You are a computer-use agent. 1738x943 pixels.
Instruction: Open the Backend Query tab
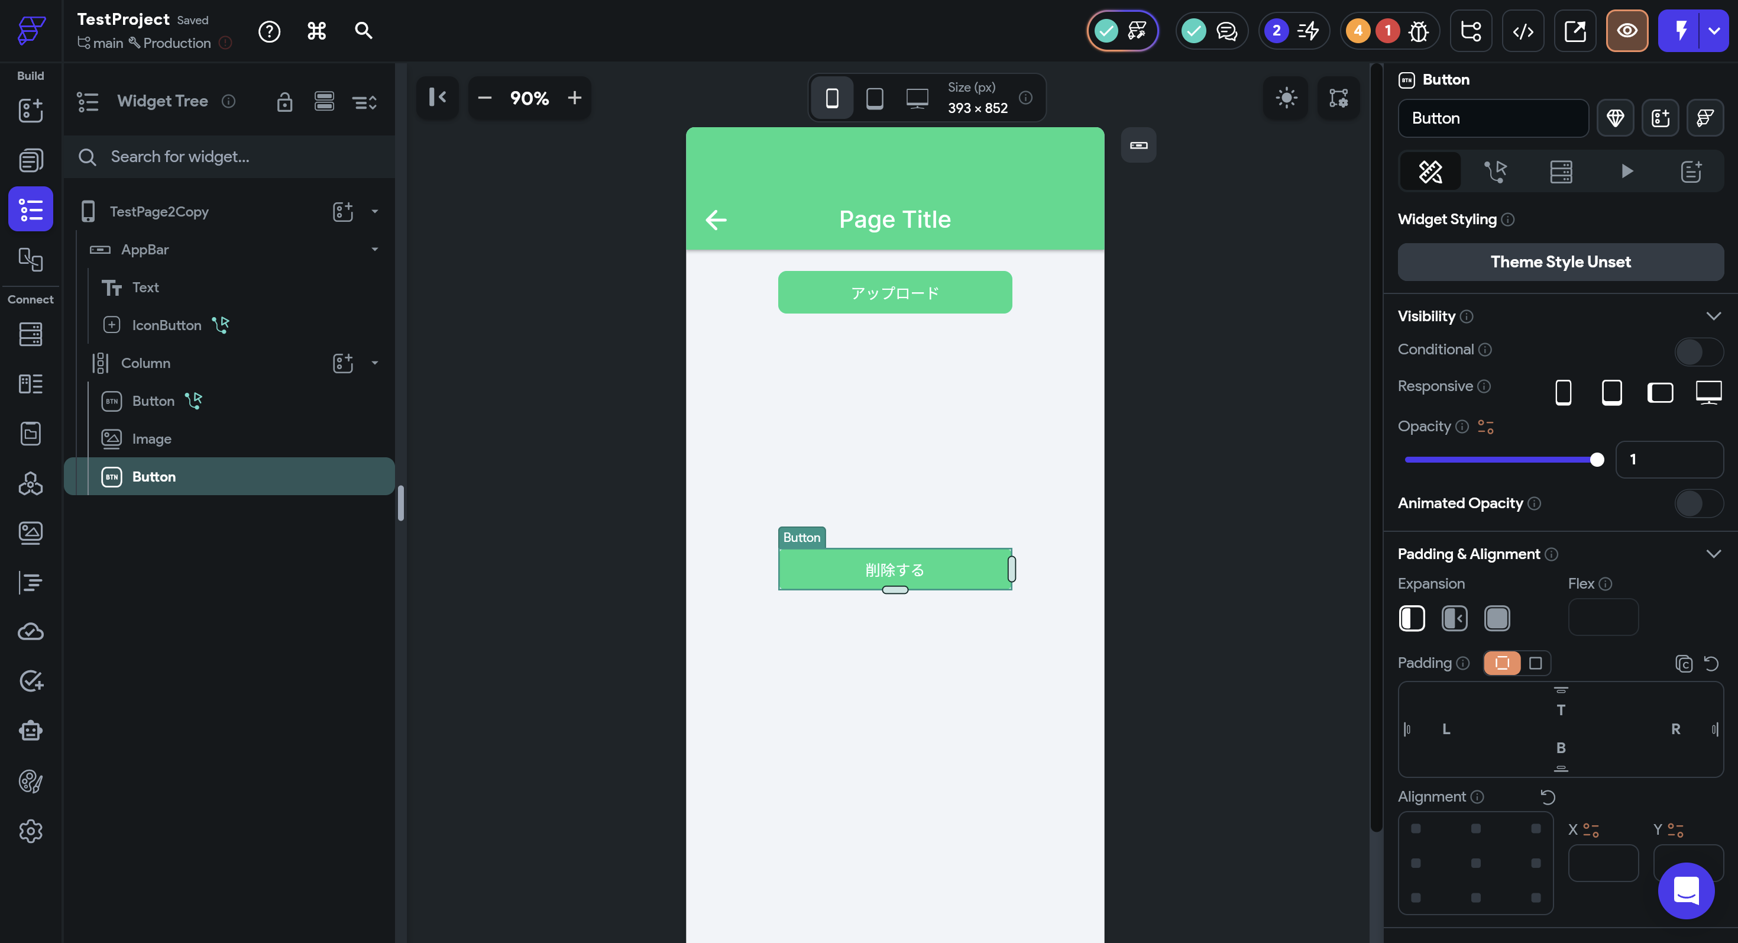pyautogui.click(x=1561, y=172)
